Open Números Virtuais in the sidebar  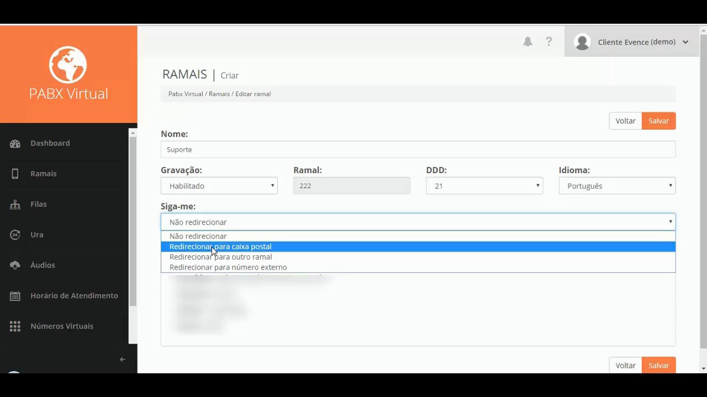click(62, 326)
